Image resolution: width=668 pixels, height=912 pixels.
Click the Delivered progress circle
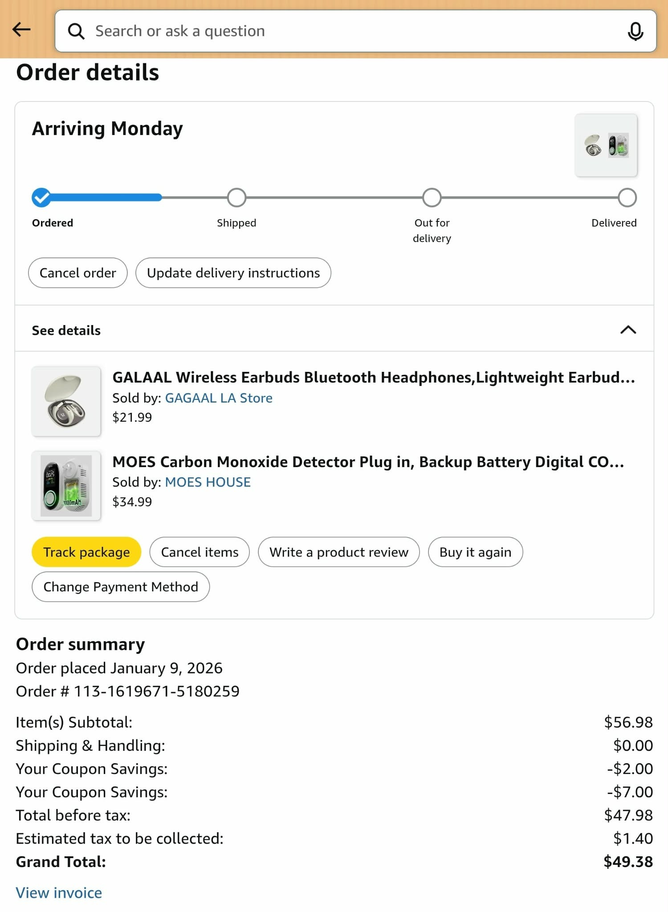(x=627, y=198)
